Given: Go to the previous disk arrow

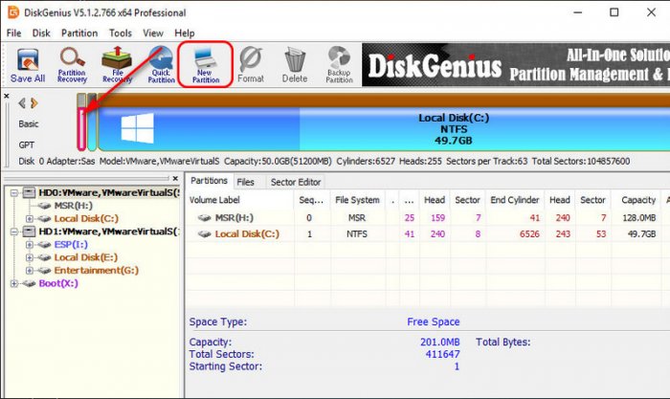Looking at the screenshot, I should tap(22, 103).
